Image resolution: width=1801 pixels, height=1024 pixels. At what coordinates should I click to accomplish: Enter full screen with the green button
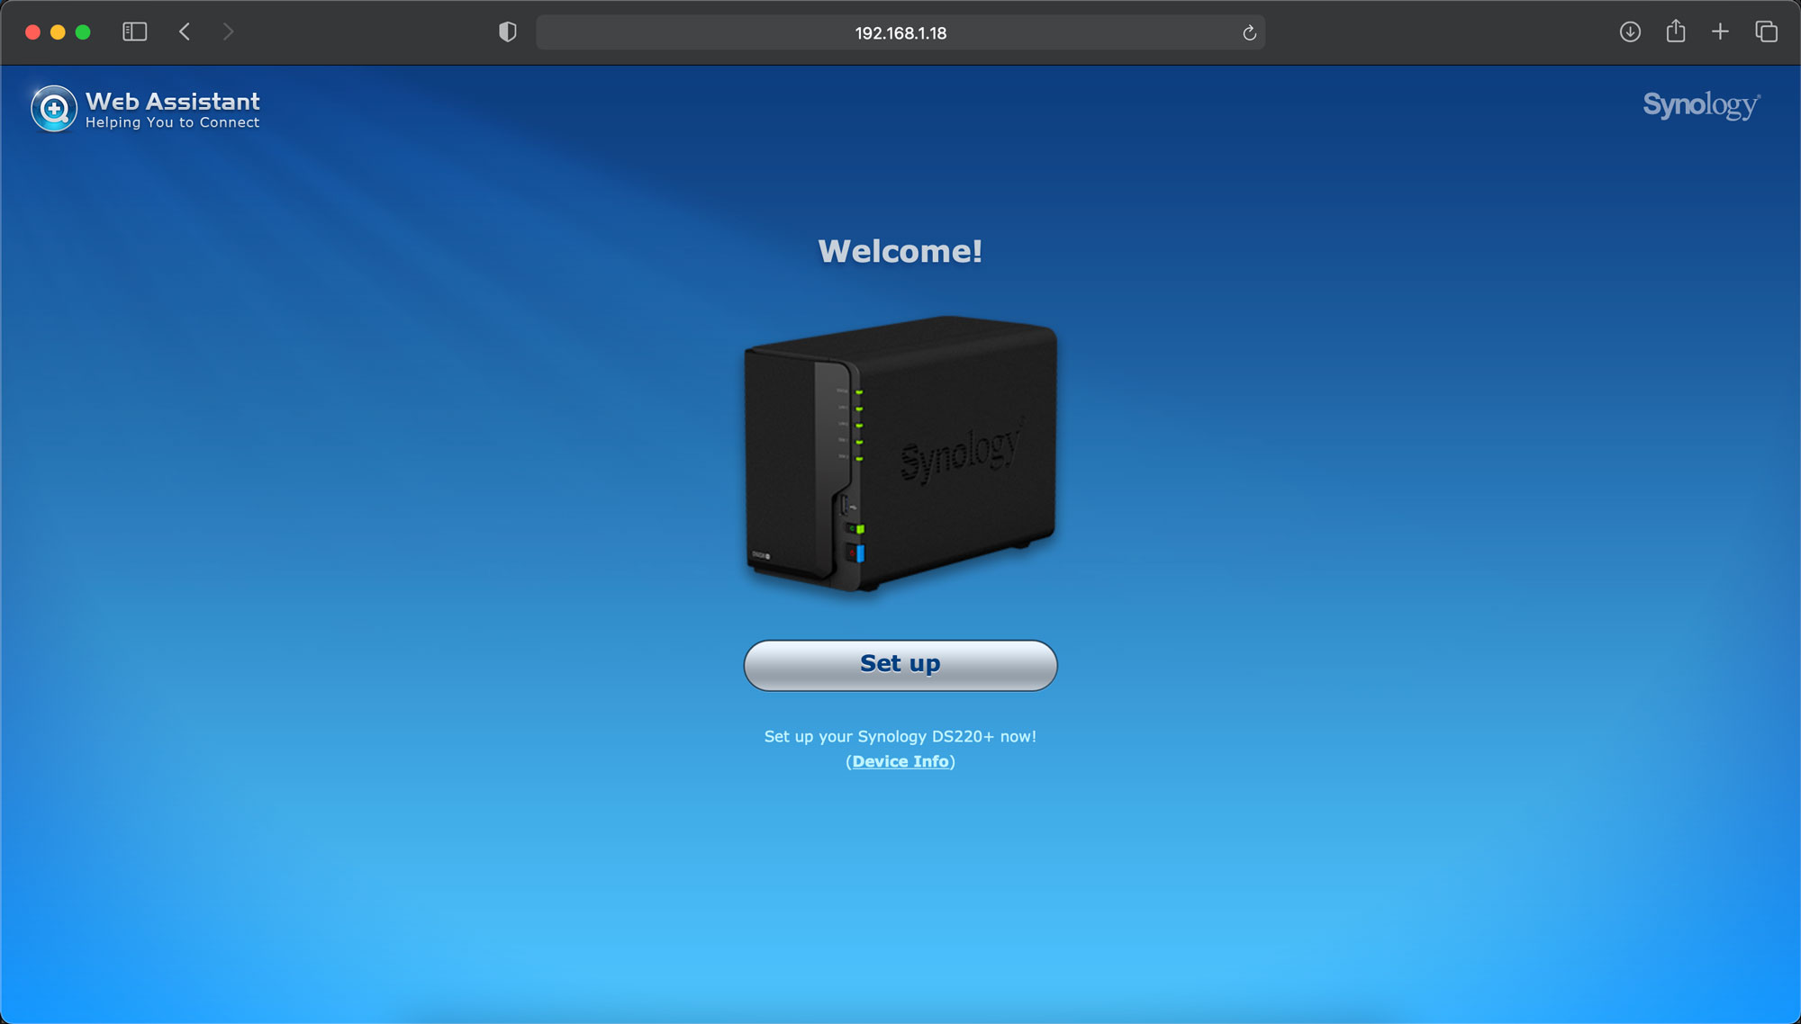(x=83, y=32)
